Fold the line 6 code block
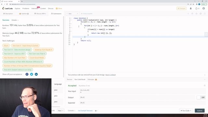The width and height of the screenshot is (208, 117). 71,27
